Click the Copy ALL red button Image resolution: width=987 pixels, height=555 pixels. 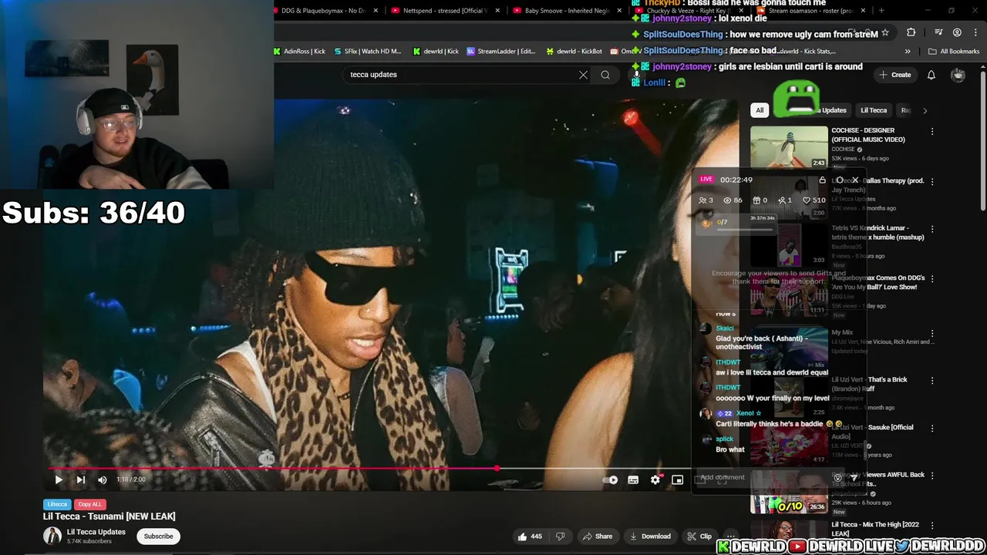(x=90, y=504)
